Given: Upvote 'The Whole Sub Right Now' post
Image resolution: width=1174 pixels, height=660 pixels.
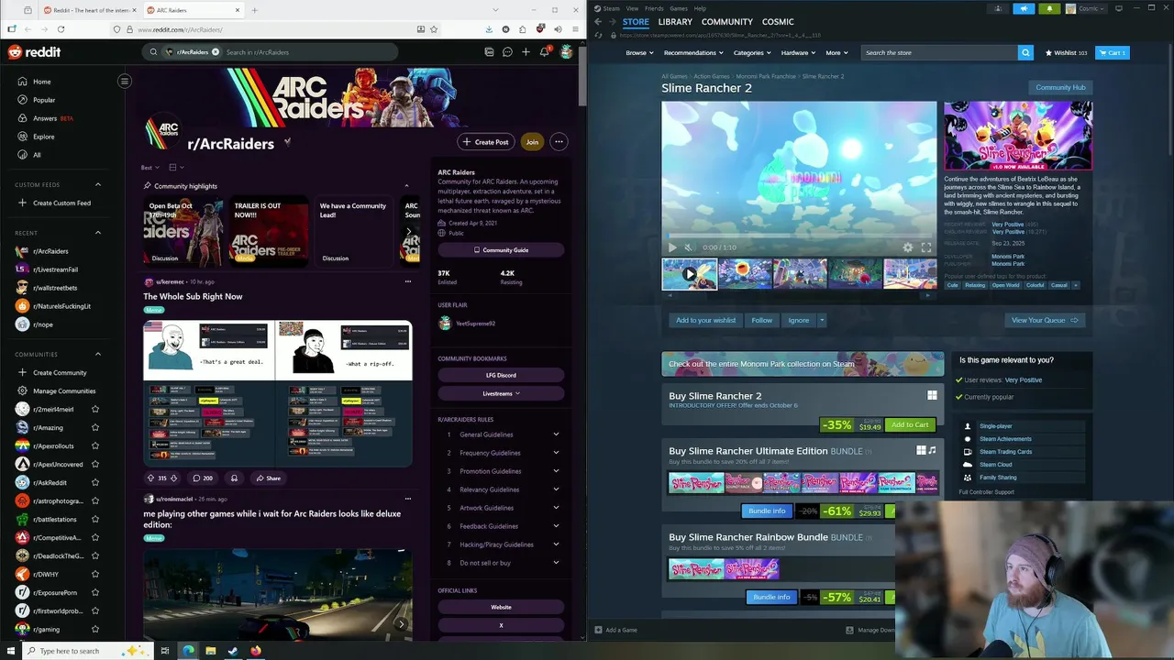Looking at the screenshot, I should tap(150, 478).
